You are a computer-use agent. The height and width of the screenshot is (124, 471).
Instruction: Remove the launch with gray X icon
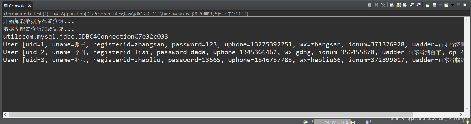(x=376, y=5)
